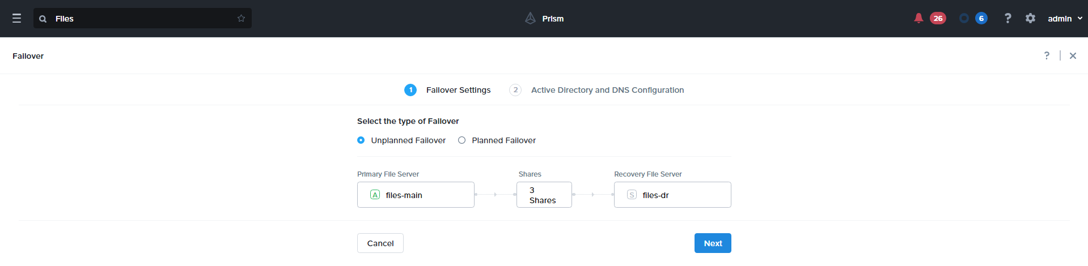Image resolution: width=1088 pixels, height=266 pixels.
Task: Open the red 26 alerts badge
Action: (x=938, y=19)
